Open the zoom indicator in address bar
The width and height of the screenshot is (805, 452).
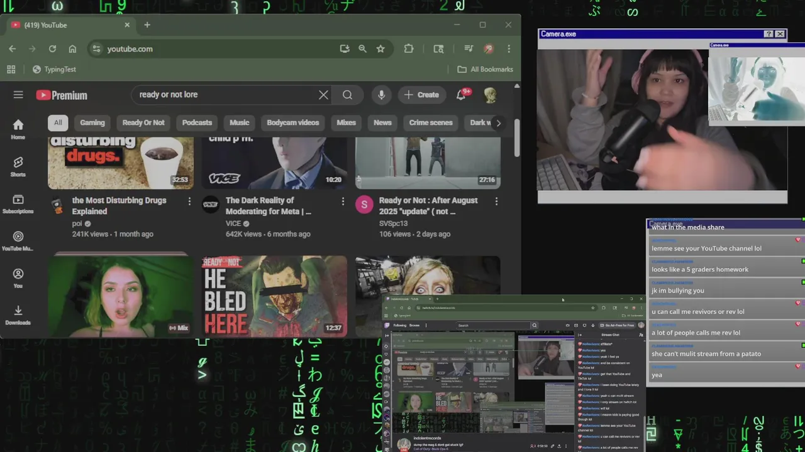point(362,49)
